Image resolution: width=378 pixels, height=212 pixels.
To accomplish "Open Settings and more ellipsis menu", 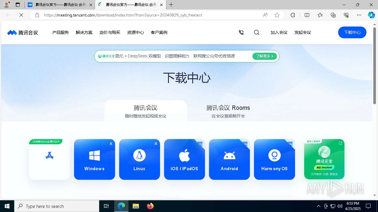I will (x=359, y=15).
